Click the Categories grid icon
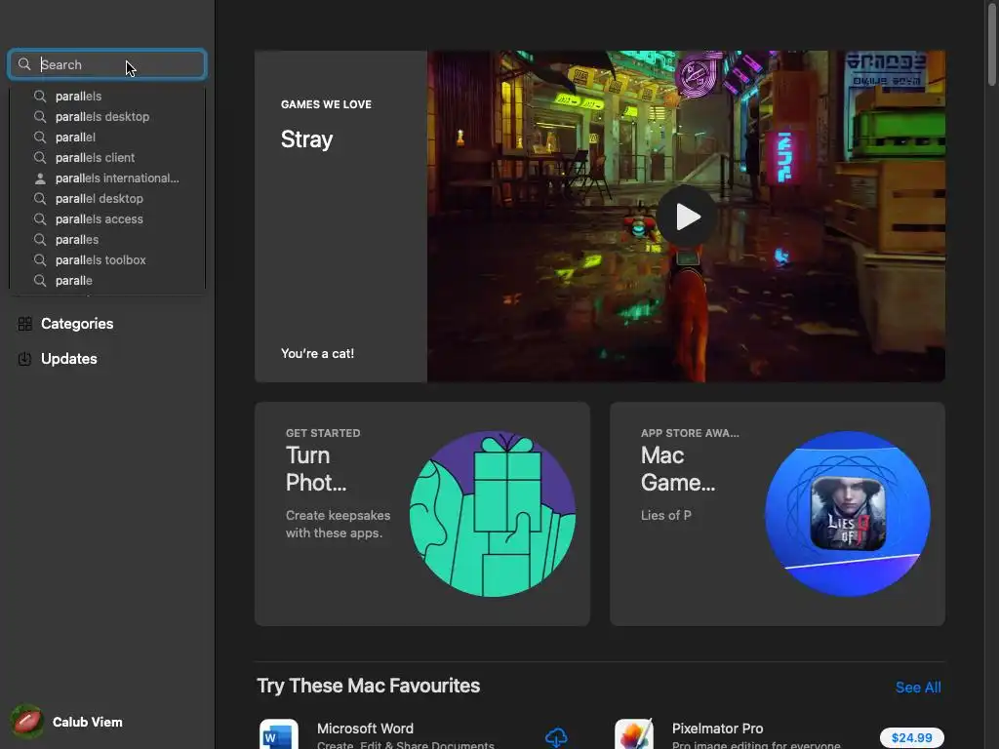This screenshot has width=999, height=749. (x=24, y=324)
